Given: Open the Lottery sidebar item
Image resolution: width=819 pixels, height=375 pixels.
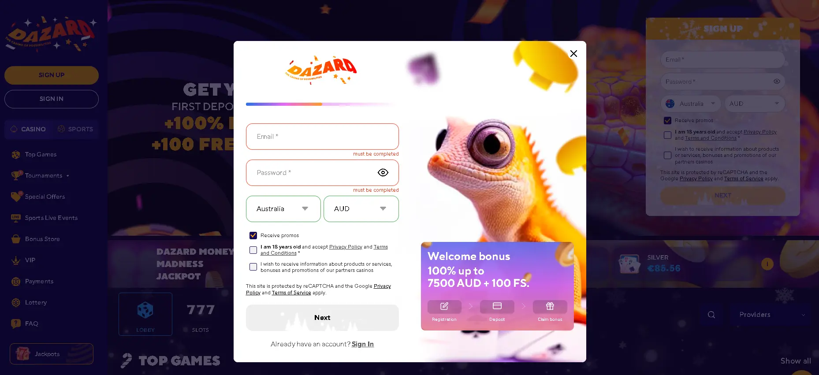Looking at the screenshot, I should tap(36, 303).
